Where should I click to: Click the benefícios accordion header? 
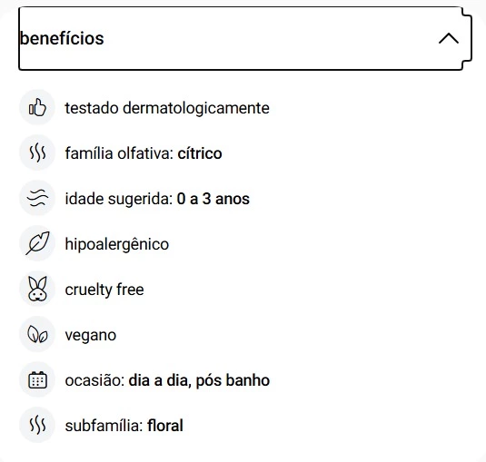point(245,38)
